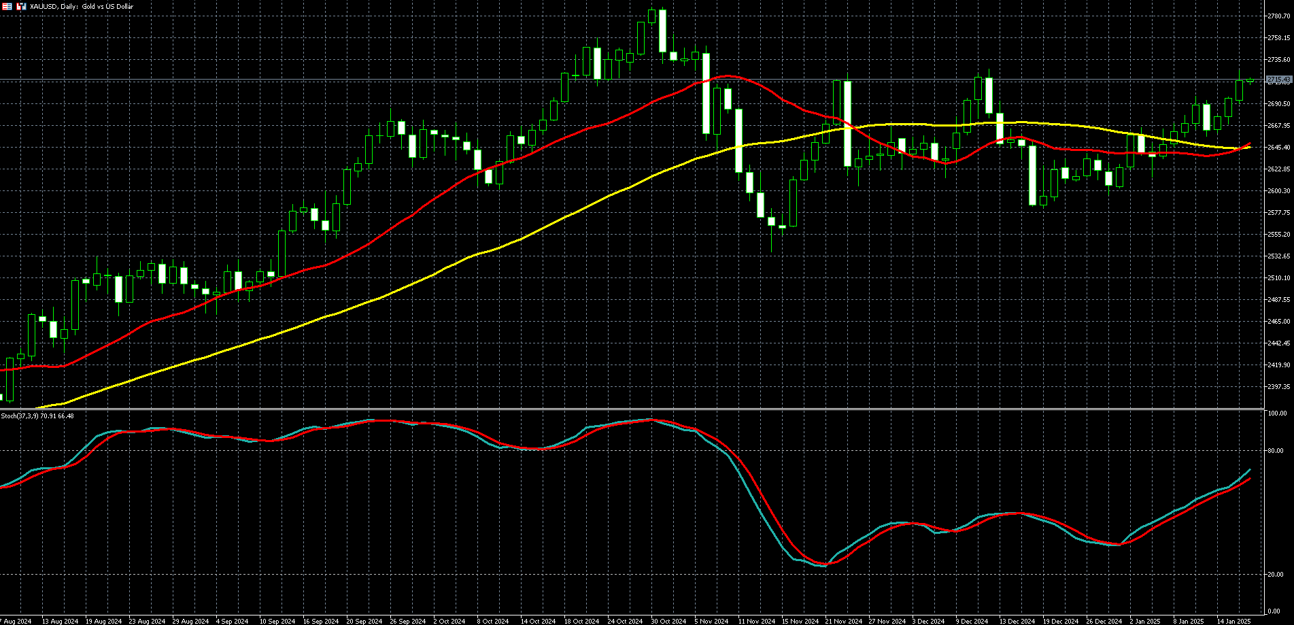
Task: Click the 2442.45 price level on the scale
Action: pyautogui.click(x=1279, y=343)
